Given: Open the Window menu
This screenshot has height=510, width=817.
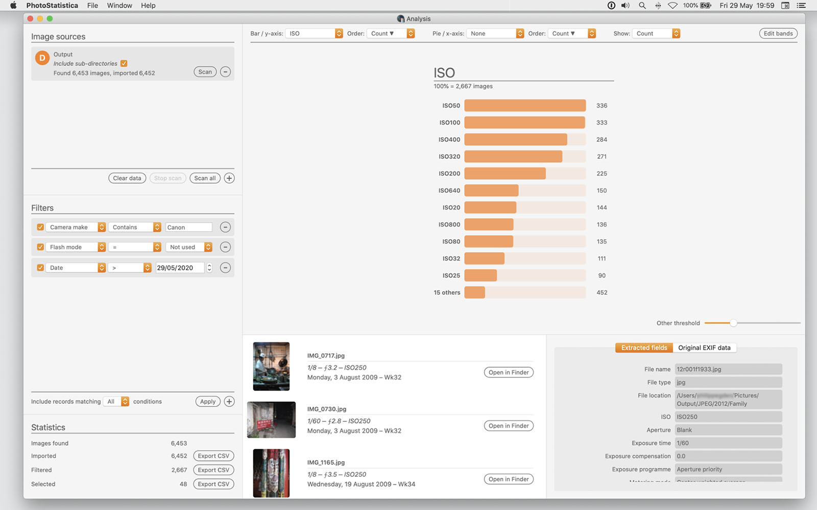Looking at the screenshot, I should [x=119, y=6].
